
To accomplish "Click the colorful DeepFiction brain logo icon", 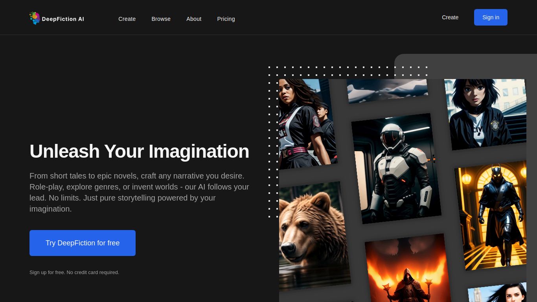I will pyautogui.click(x=35, y=18).
